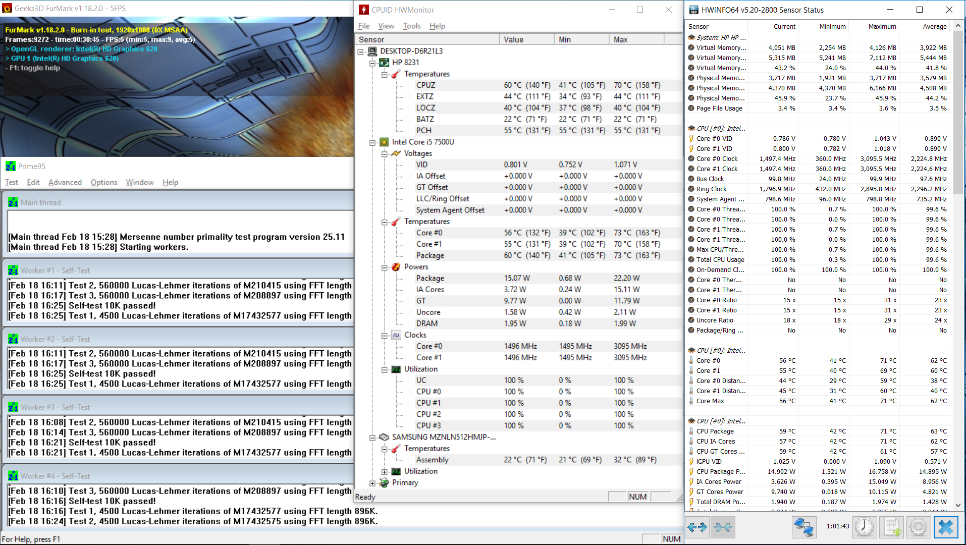966x545 pixels.
Task: Collapse the Powers node
Action: point(385,267)
